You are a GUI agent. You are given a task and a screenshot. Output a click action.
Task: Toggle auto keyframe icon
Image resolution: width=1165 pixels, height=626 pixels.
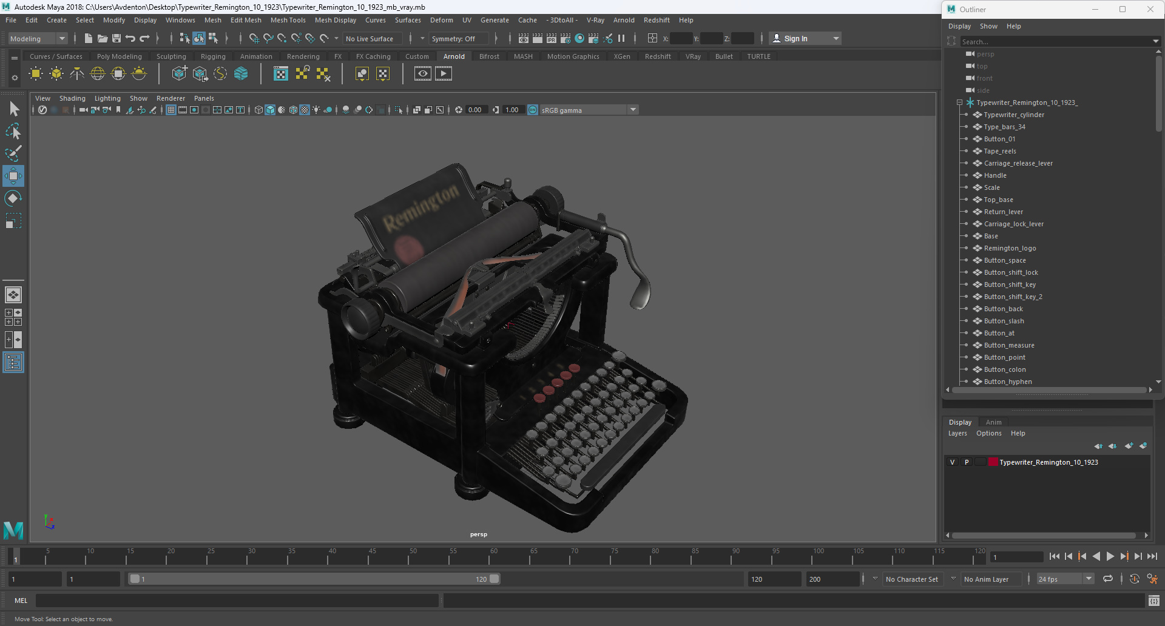pos(1135,579)
